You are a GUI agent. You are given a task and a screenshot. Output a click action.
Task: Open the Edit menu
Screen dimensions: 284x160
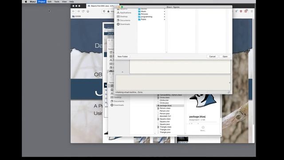(x=49, y=2)
